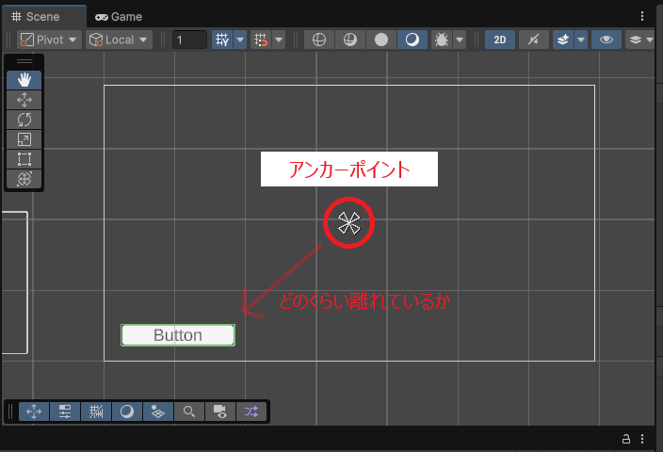Select the Rect tool
The height and width of the screenshot is (452, 663).
24,159
